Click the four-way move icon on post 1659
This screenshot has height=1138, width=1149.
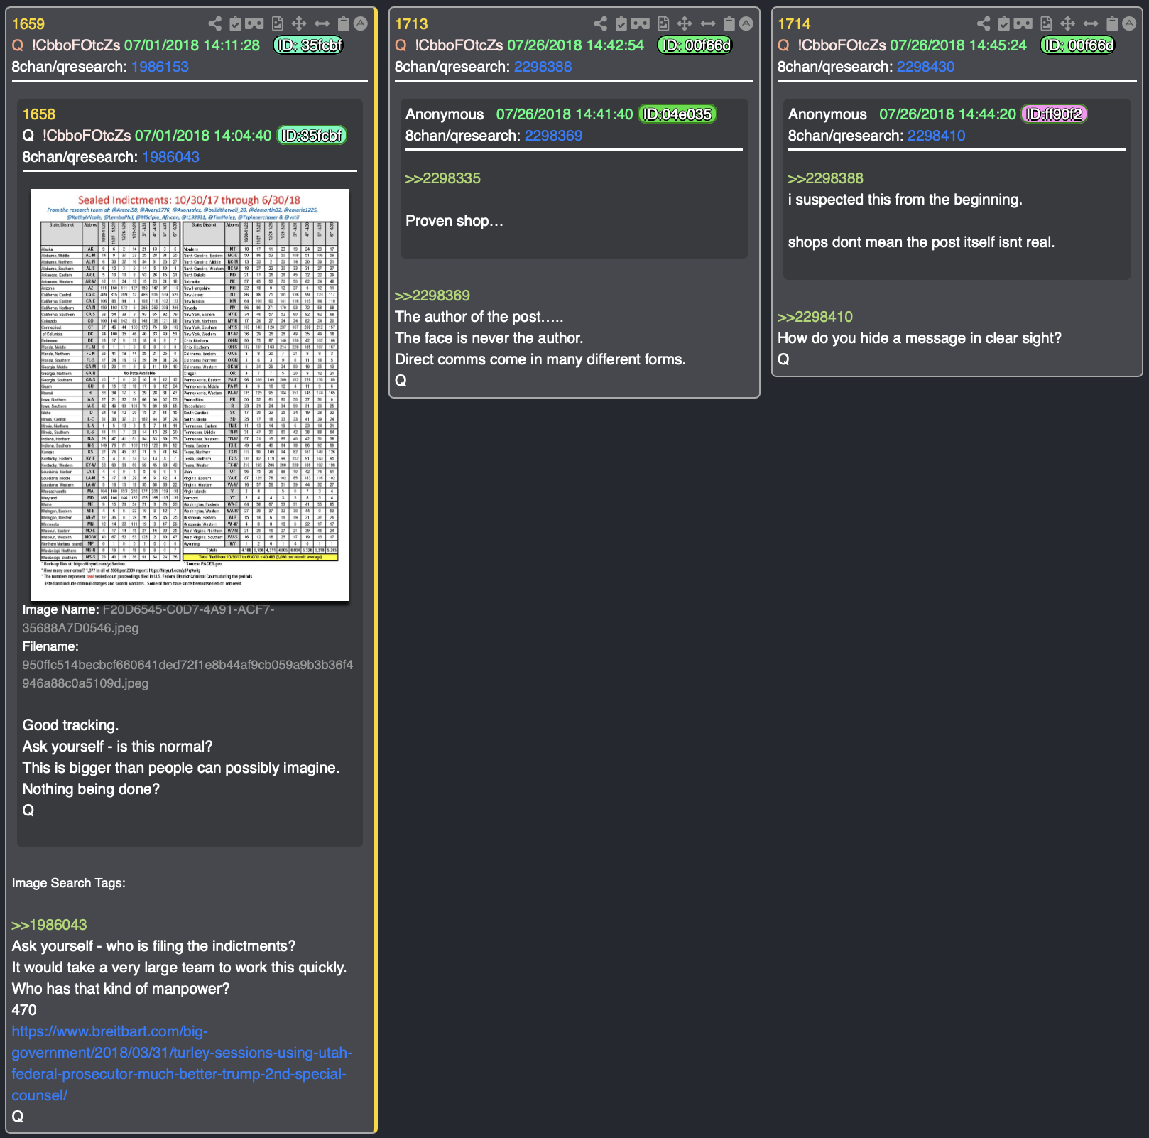click(299, 23)
